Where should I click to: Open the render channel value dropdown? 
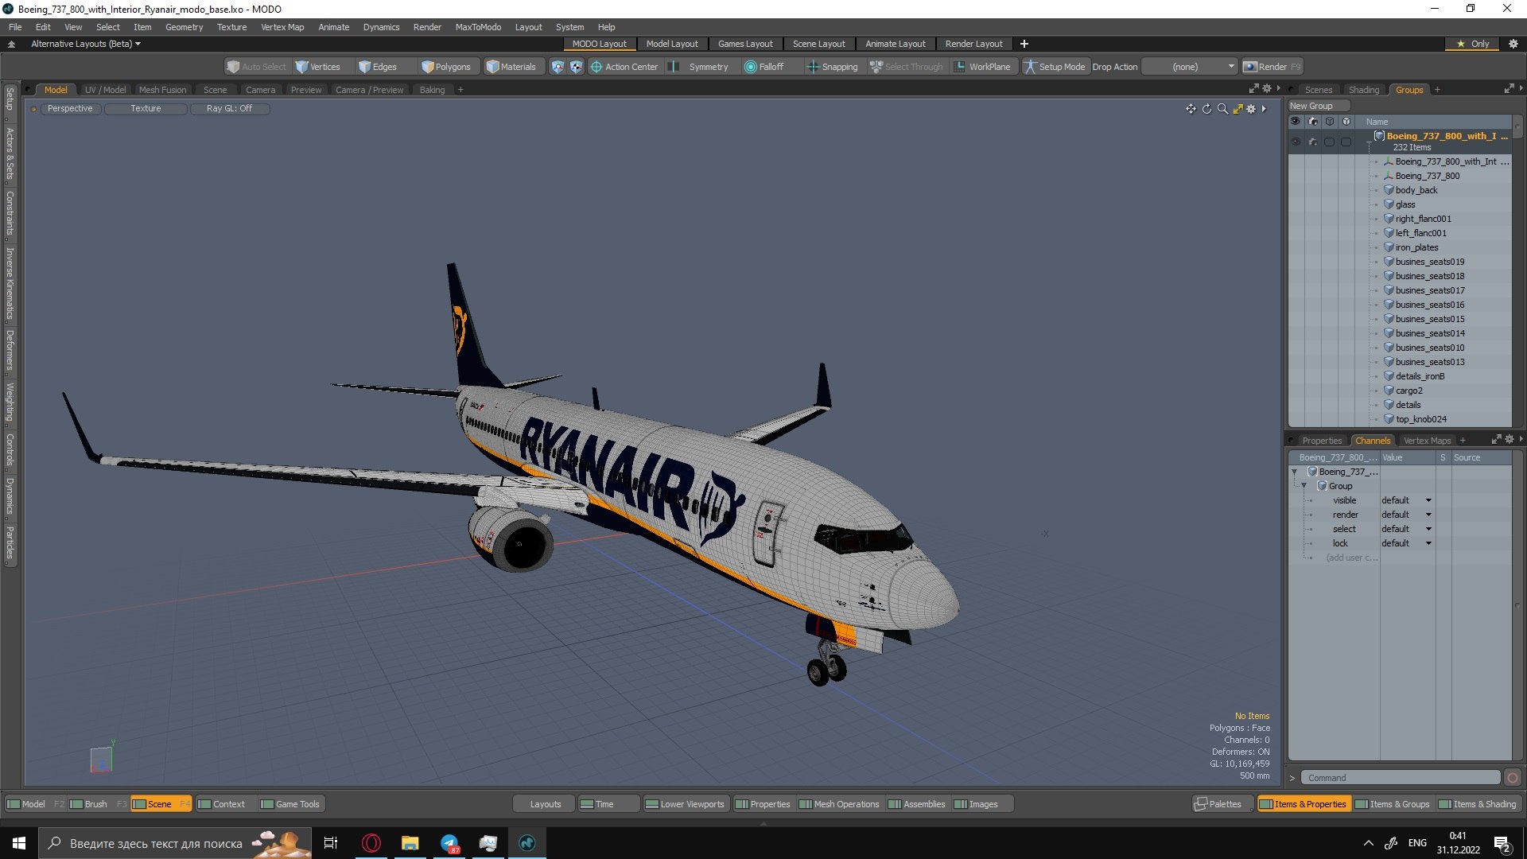coord(1406,515)
